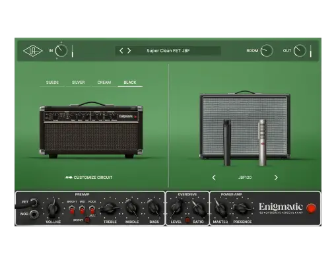Select the black dynamic microphone
The image size is (336, 264).
pos(227,143)
